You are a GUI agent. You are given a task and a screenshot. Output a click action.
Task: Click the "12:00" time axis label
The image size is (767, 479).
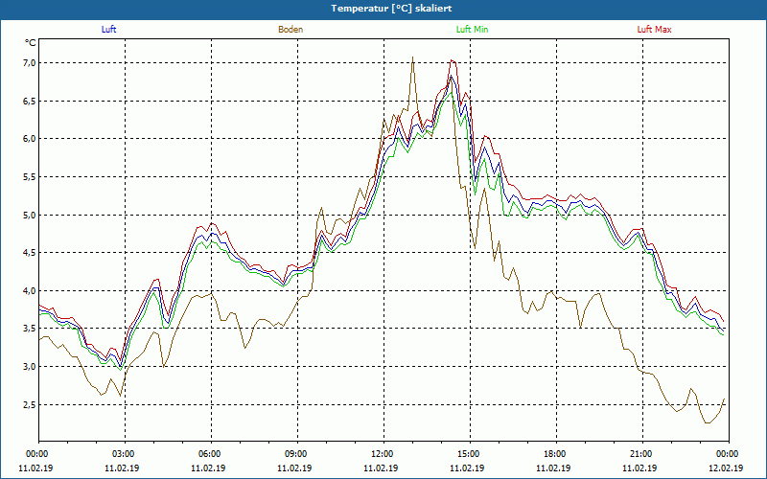pyautogui.click(x=381, y=454)
